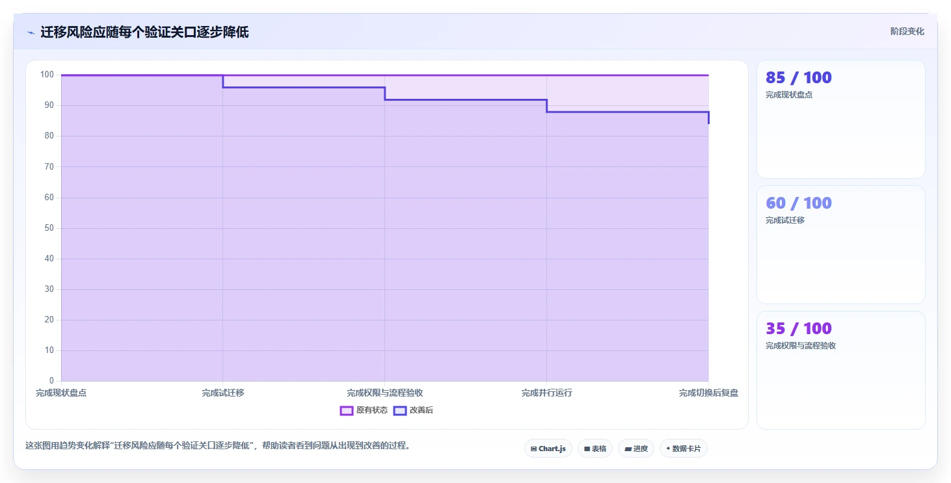Click the 完成试迁移 x-axis label

tap(223, 393)
